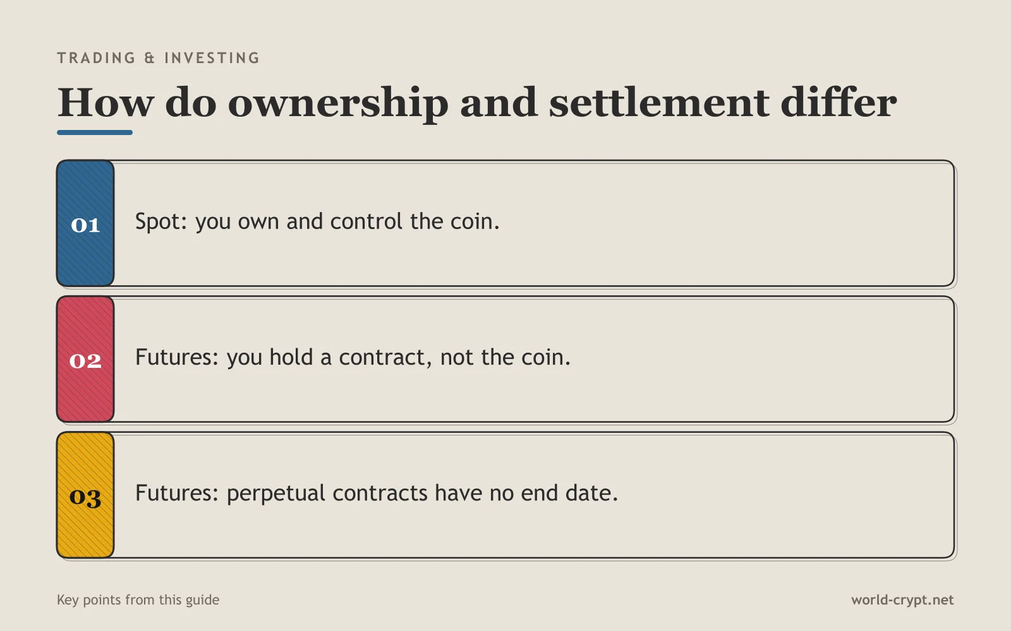The width and height of the screenshot is (1011, 631).
Task: Click the third card about perpetual contracts
Action: (x=505, y=495)
